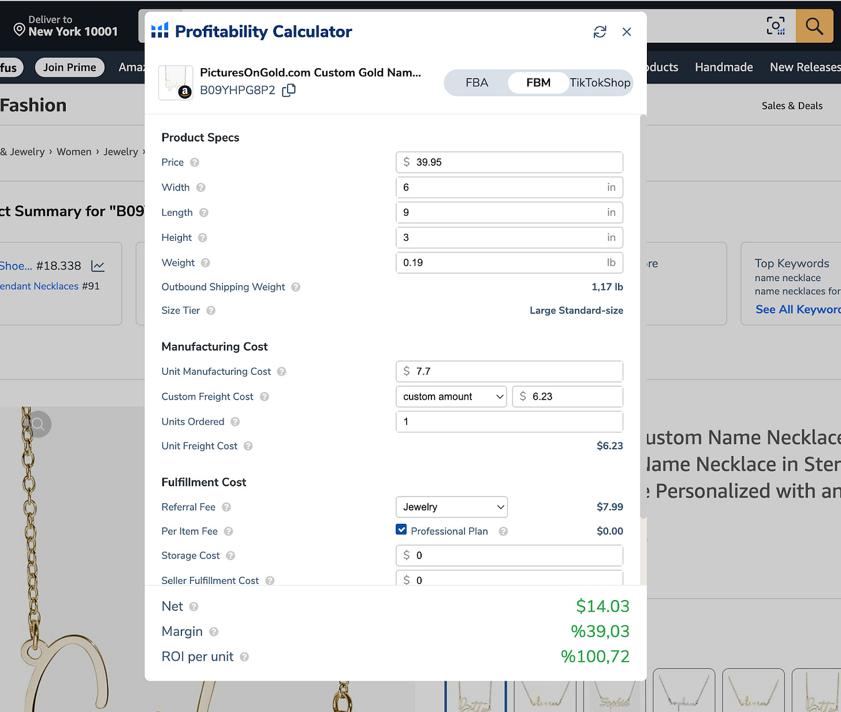Image resolution: width=841 pixels, height=712 pixels.
Task: Click the Women breadcrumb link
Action: point(74,152)
